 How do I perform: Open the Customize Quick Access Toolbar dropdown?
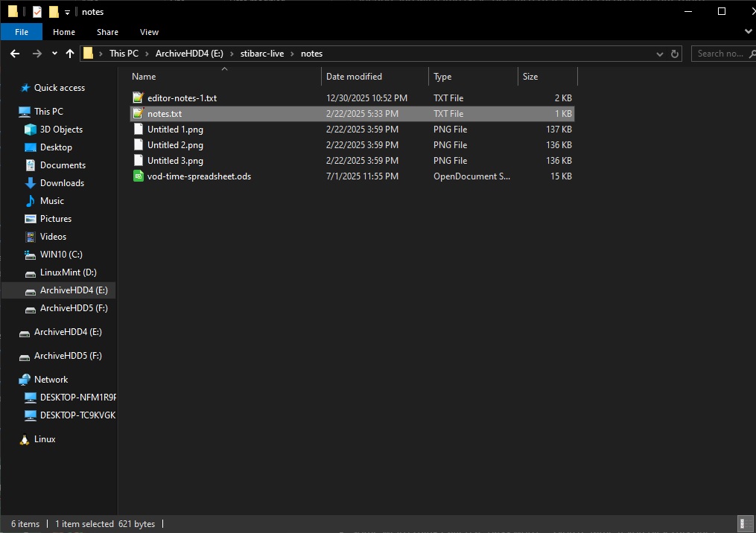(x=67, y=12)
